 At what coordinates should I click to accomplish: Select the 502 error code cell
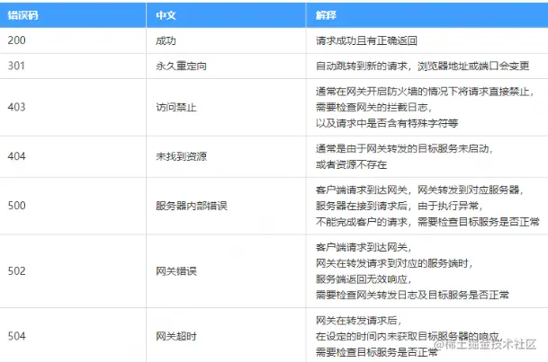[x=73, y=271]
